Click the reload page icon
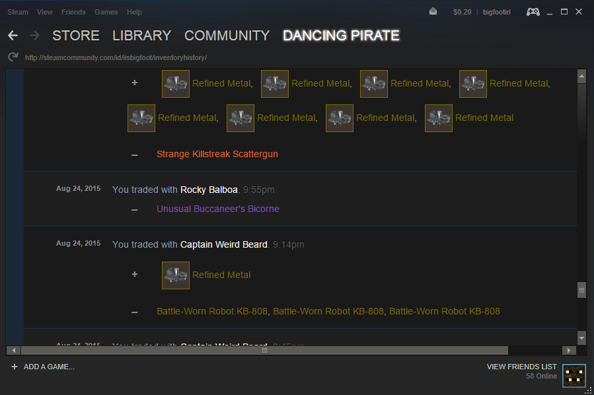Image resolution: width=594 pixels, height=395 pixels. [x=13, y=57]
